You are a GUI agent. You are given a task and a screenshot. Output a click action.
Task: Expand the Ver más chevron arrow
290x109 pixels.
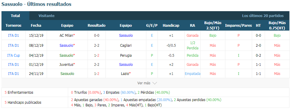tap(155, 83)
